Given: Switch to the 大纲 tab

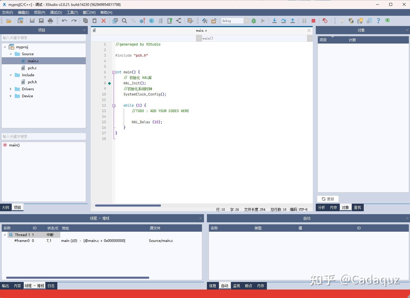Looking at the screenshot, I should pyautogui.click(x=6, y=207).
